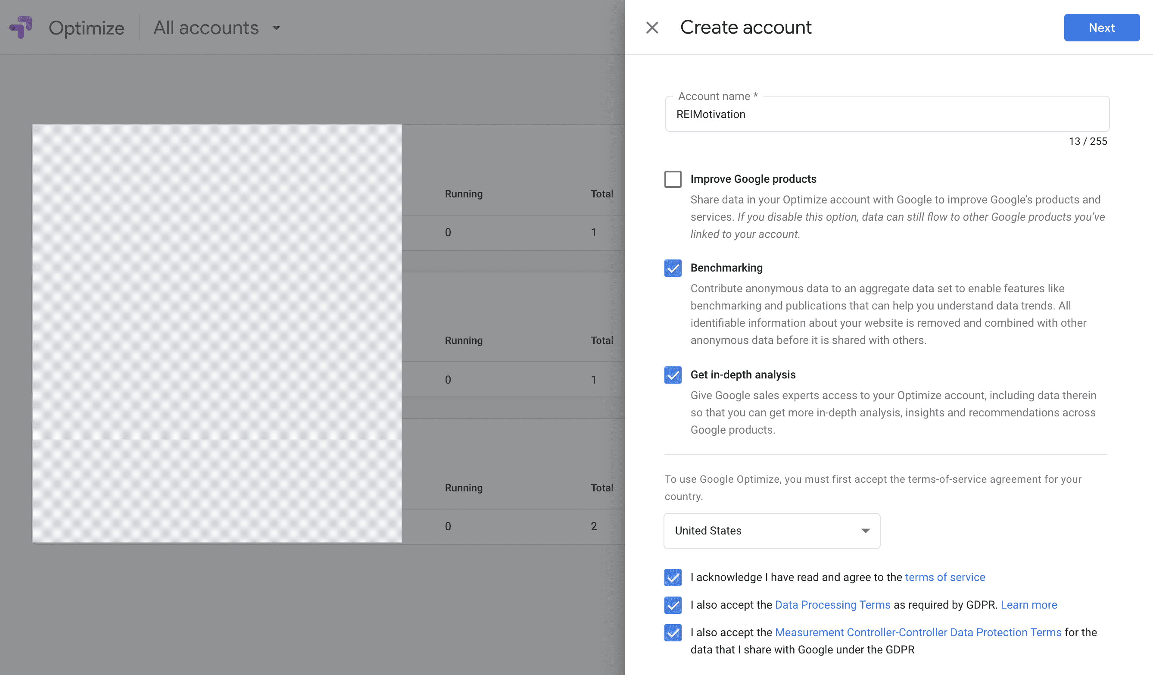This screenshot has height=675, width=1153.
Task: Uncheck the Benchmarking checkbox
Action: coord(673,268)
